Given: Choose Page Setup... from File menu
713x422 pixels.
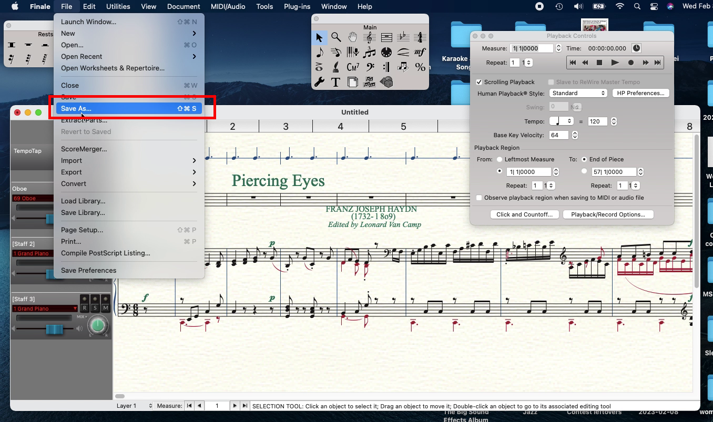Looking at the screenshot, I should (129, 230).
